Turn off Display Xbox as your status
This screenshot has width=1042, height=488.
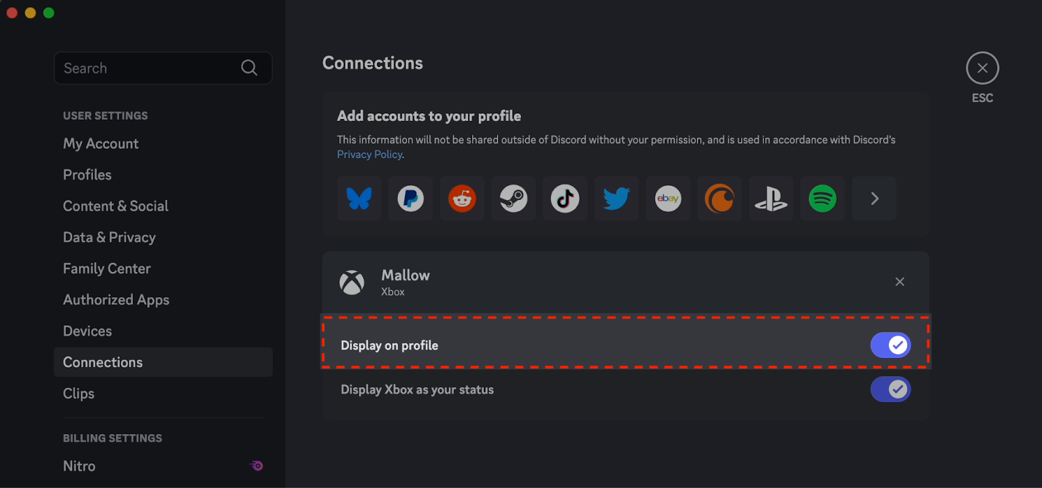tap(890, 389)
